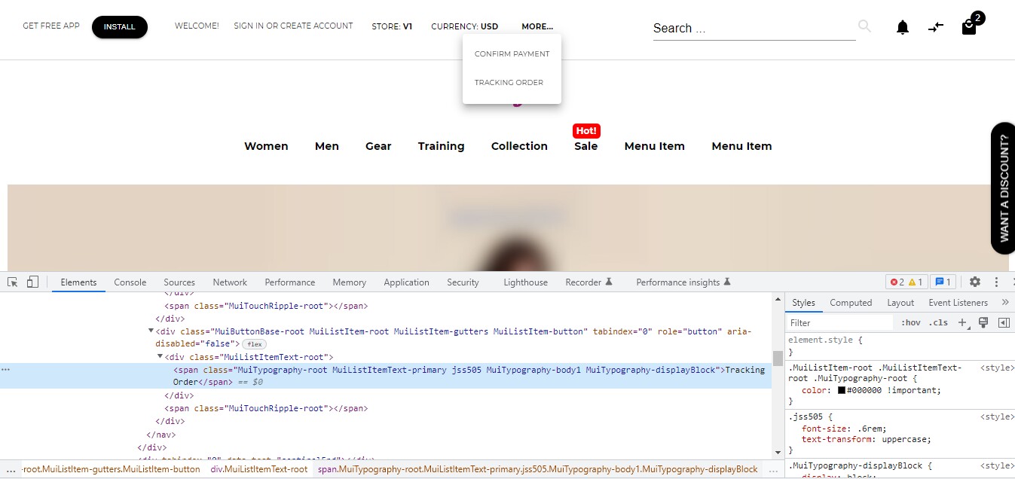1015x479 pixels.
Task: Click the INSTALL button
Action: (x=119, y=26)
